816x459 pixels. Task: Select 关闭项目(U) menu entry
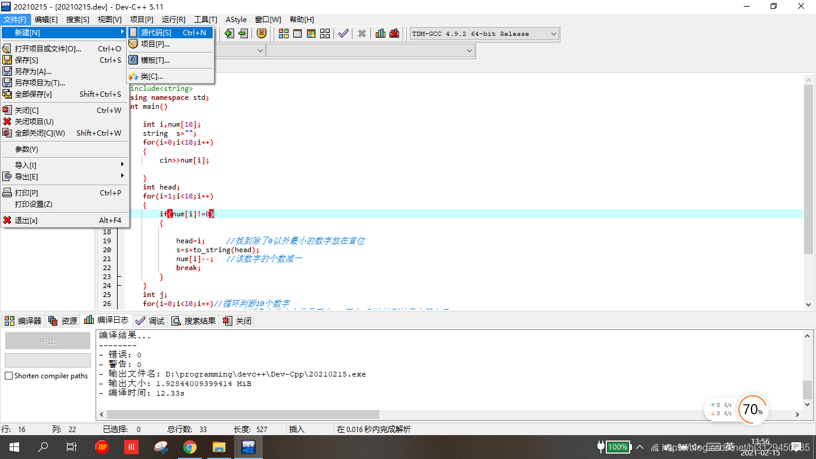coord(64,121)
